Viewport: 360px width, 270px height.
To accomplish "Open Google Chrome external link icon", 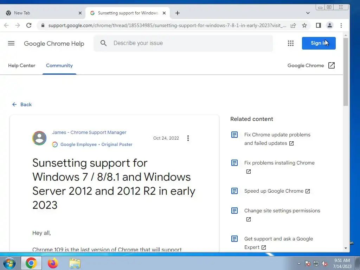I will click(x=332, y=65).
